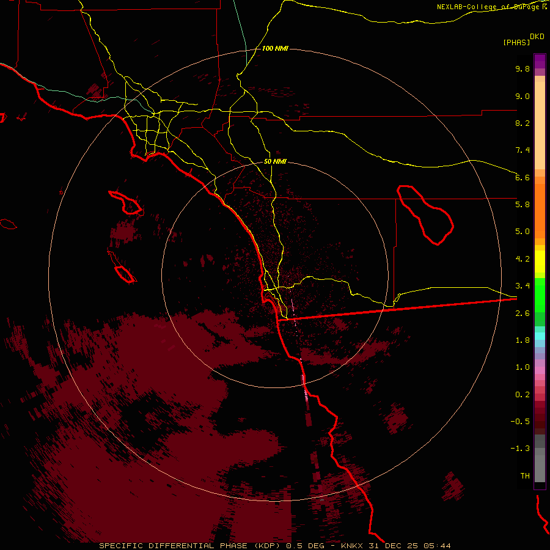Pick the cyan band in the color bar
Image resolution: width=550 pixels, height=550 pixels.
point(540,336)
